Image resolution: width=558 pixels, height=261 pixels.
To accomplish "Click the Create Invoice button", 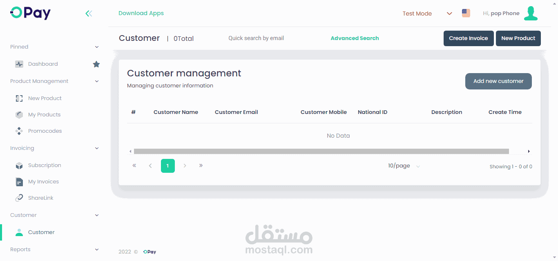I will pyautogui.click(x=469, y=38).
